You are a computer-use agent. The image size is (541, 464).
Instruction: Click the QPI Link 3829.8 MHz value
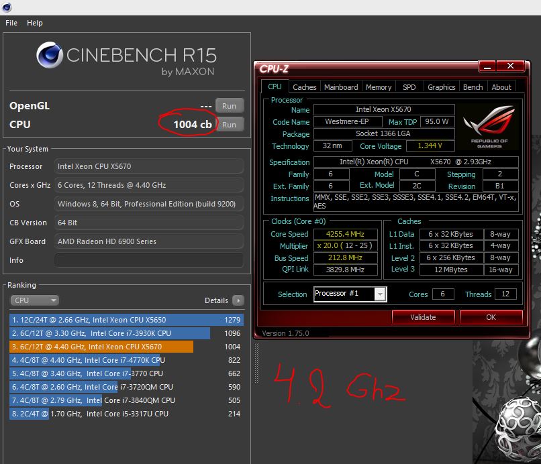point(346,270)
